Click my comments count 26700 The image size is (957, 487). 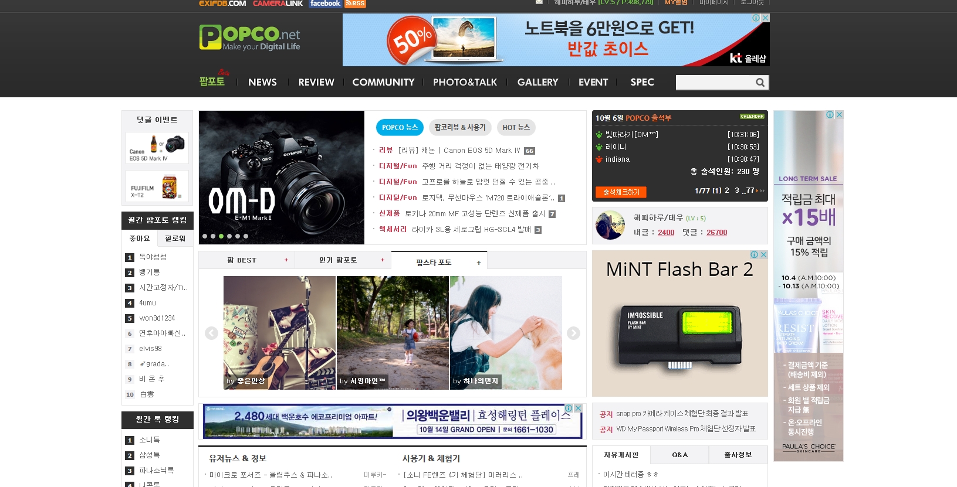pos(716,233)
